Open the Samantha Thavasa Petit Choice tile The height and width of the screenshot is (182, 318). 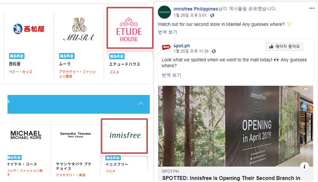click(75, 135)
